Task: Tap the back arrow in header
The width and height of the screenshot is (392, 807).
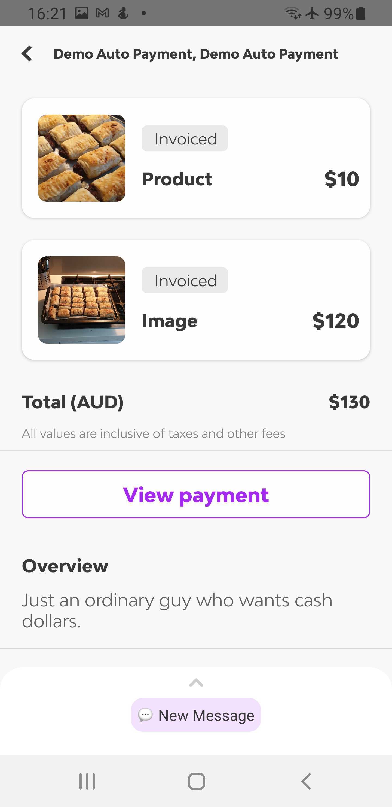Action: [x=27, y=53]
